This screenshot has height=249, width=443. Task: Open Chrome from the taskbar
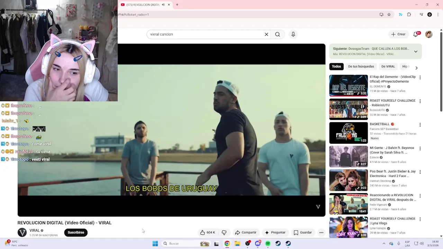[x=227, y=243]
